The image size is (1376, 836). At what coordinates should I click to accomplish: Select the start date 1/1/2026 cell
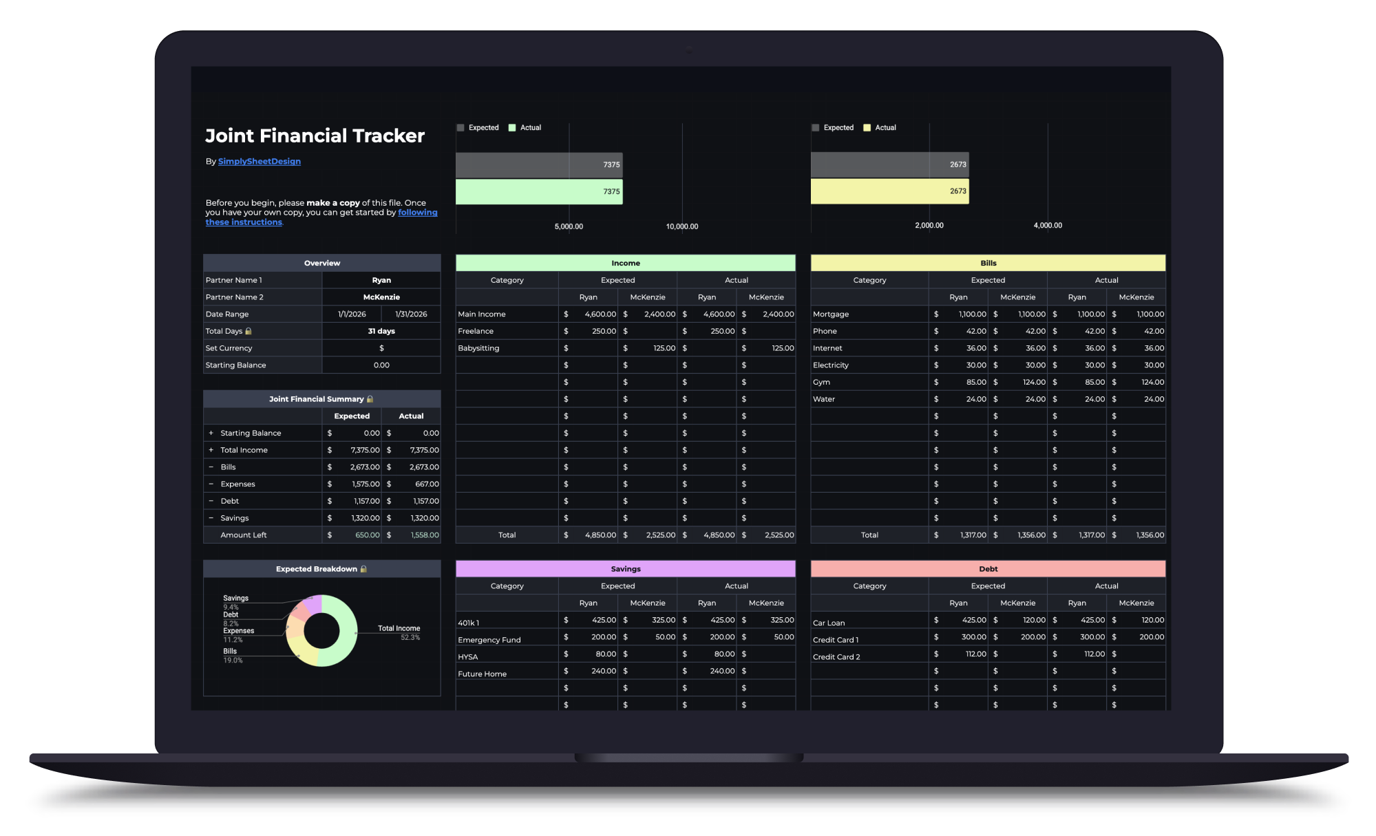coord(352,314)
